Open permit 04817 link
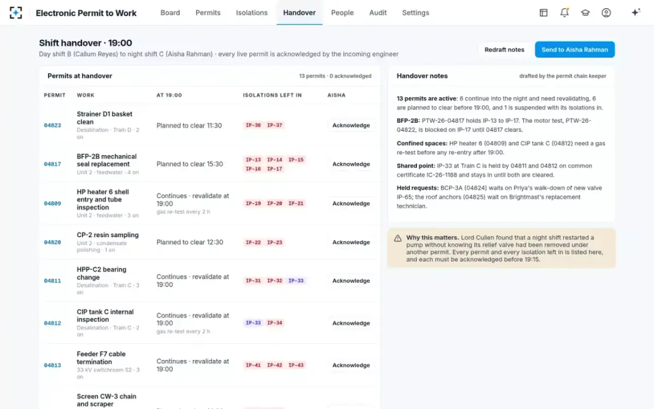The width and height of the screenshot is (654, 409). coord(52,164)
